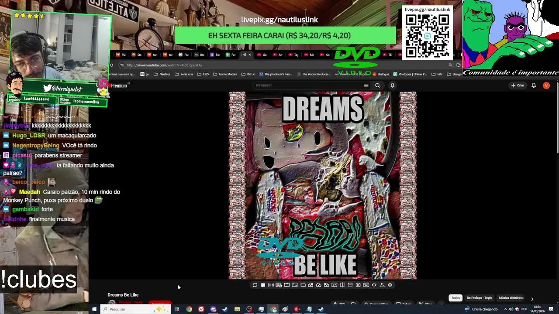The height and width of the screenshot is (314, 559).
Task: Open YouTube notifications bell icon
Action: (533, 85)
